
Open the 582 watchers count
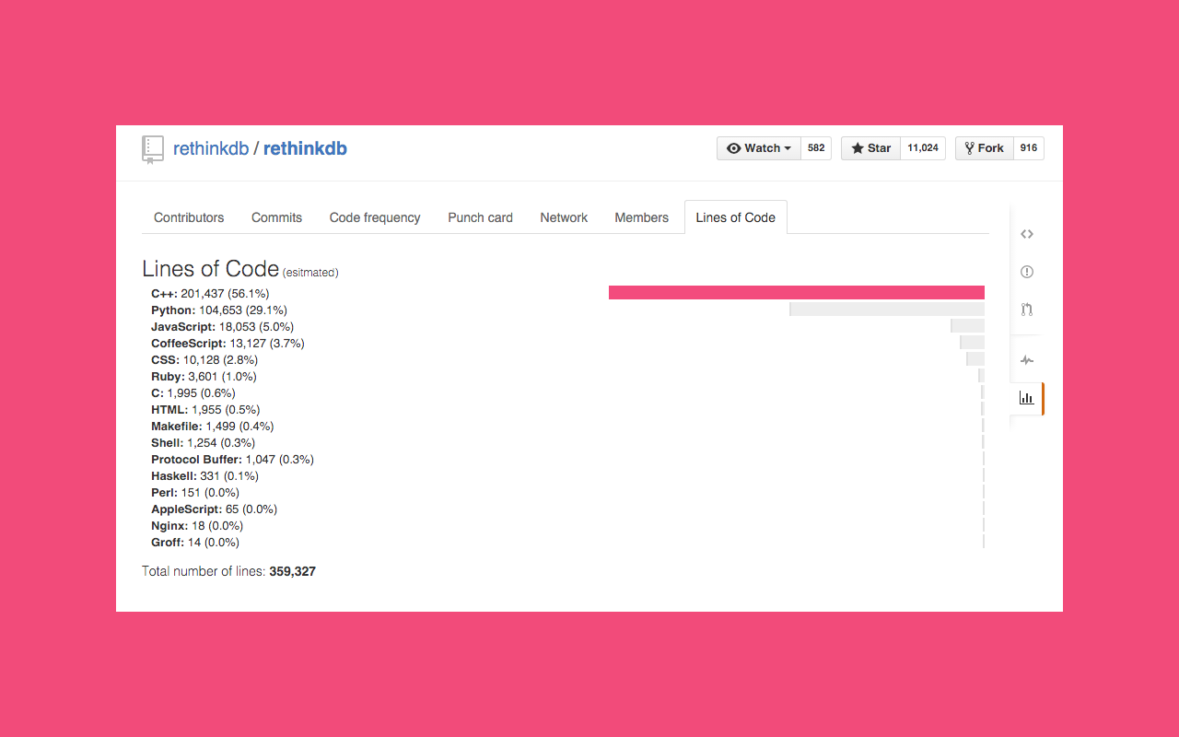click(x=816, y=148)
